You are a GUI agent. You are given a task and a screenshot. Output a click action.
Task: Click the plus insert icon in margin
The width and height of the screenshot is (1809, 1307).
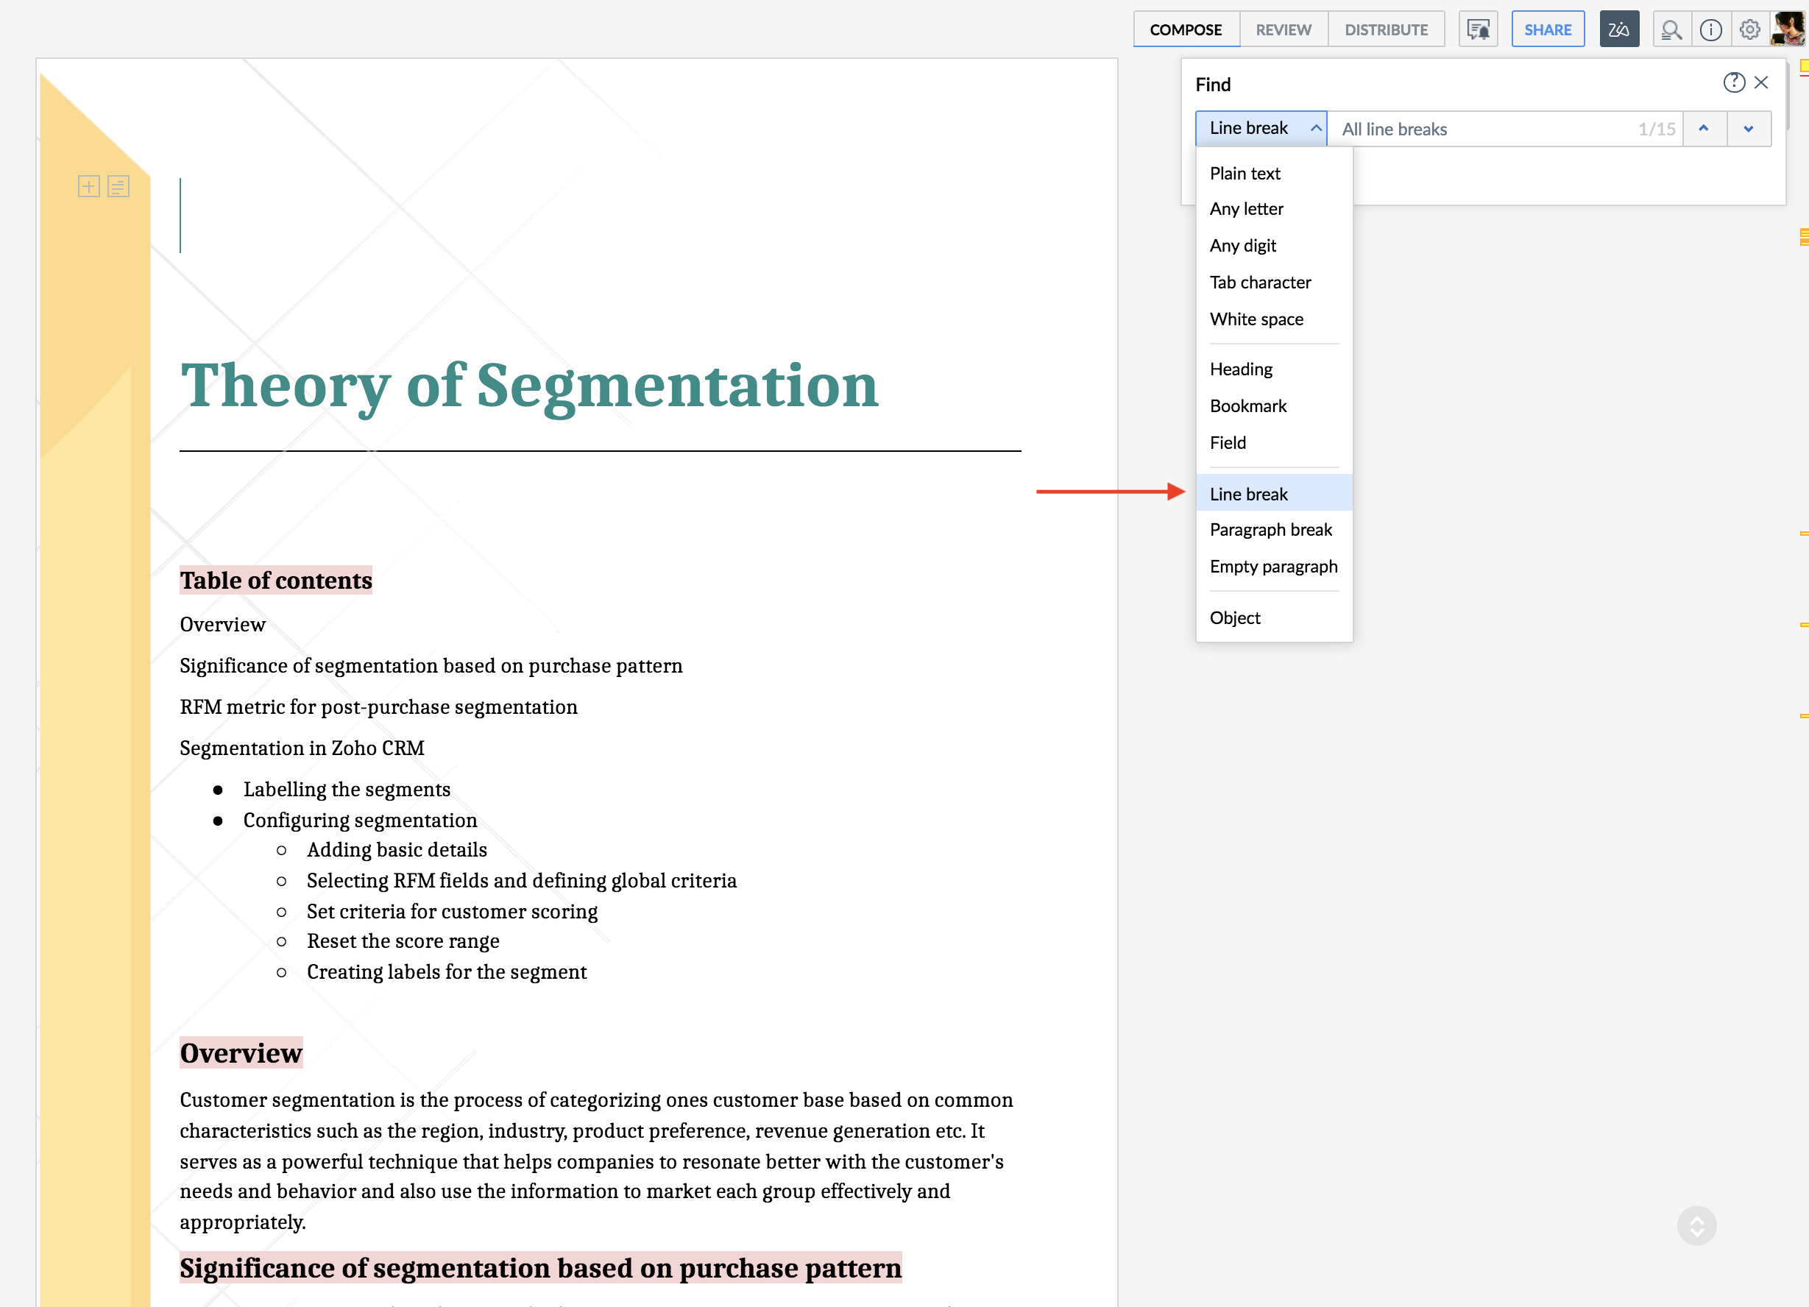88,187
